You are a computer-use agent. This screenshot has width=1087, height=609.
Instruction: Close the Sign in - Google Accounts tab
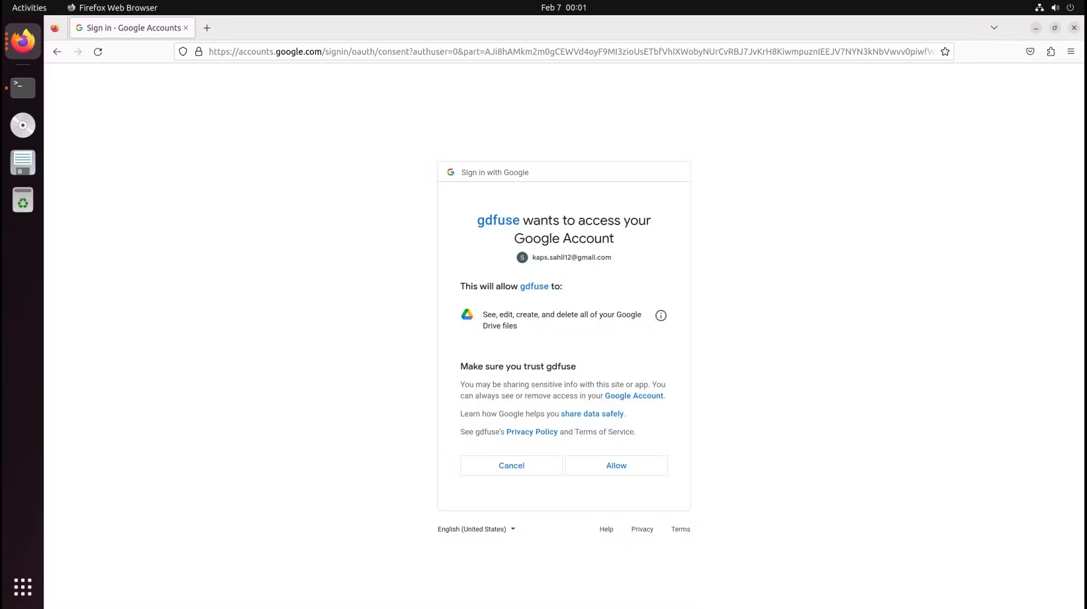pyautogui.click(x=186, y=28)
